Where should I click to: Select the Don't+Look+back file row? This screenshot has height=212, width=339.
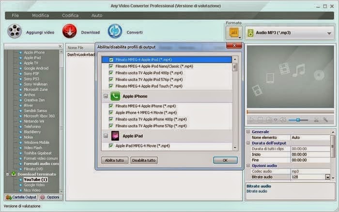[x=81, y=55]
